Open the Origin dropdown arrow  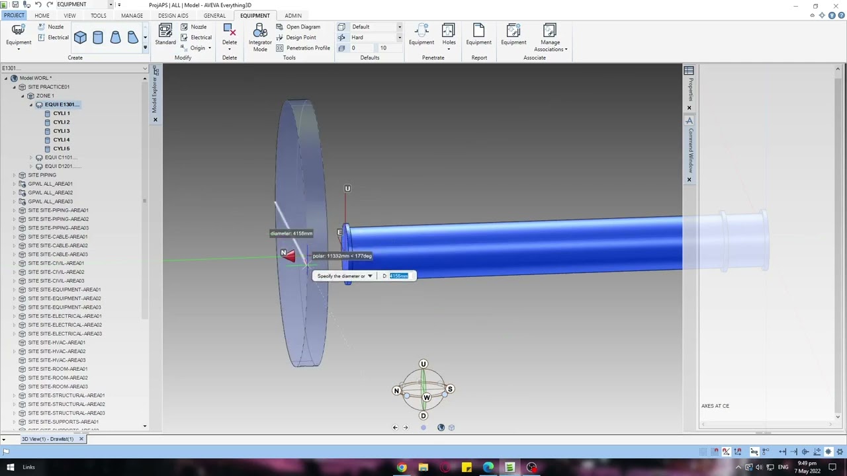[x=210, y=48]
